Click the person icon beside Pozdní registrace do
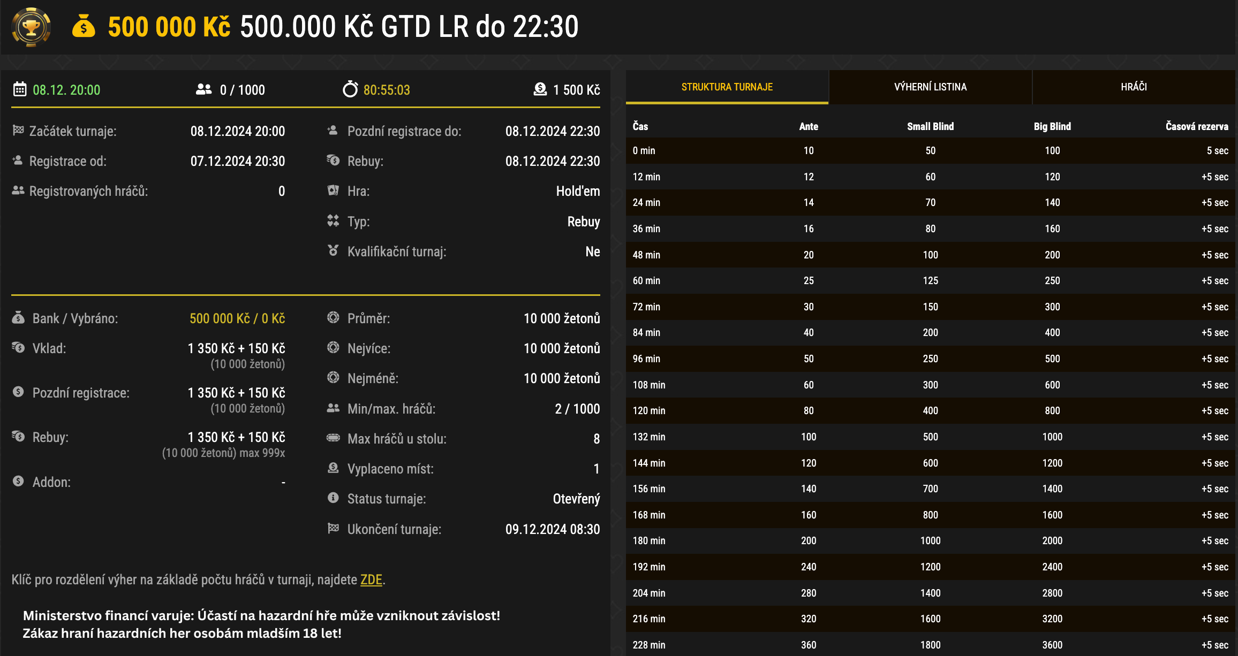Viewport: 1238px width, 656px height. [x=333, y=130]
